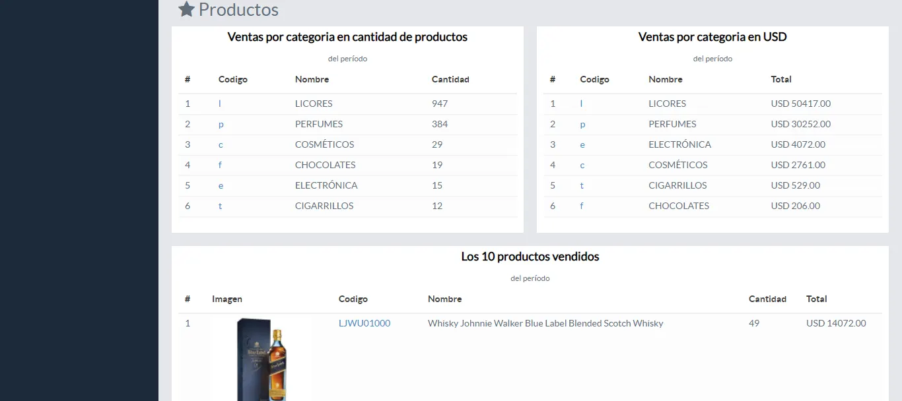Click the Johnnie Walker Blue Label product image
The image size is (902, 401).
click(261, 359)
